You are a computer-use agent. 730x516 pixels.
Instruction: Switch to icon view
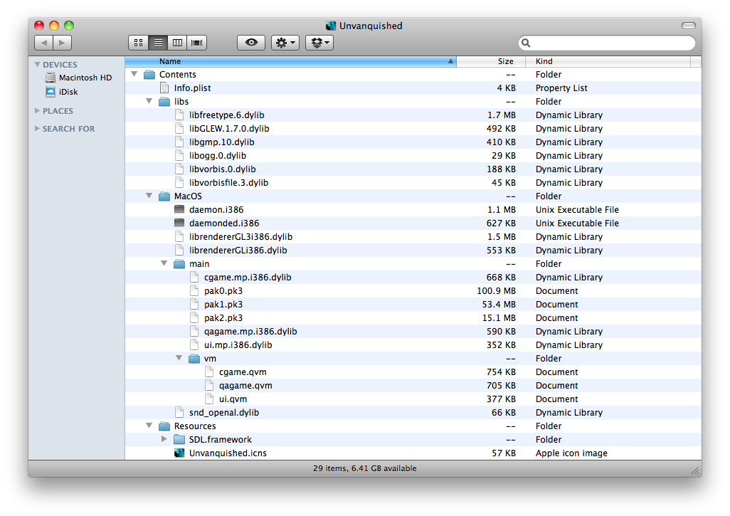click(138, 42)
